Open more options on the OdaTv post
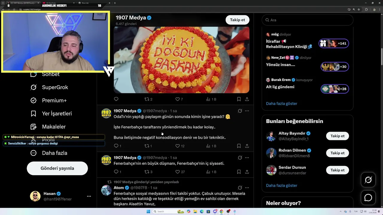This screenshot has width=383, height=215. pos(247,111)
